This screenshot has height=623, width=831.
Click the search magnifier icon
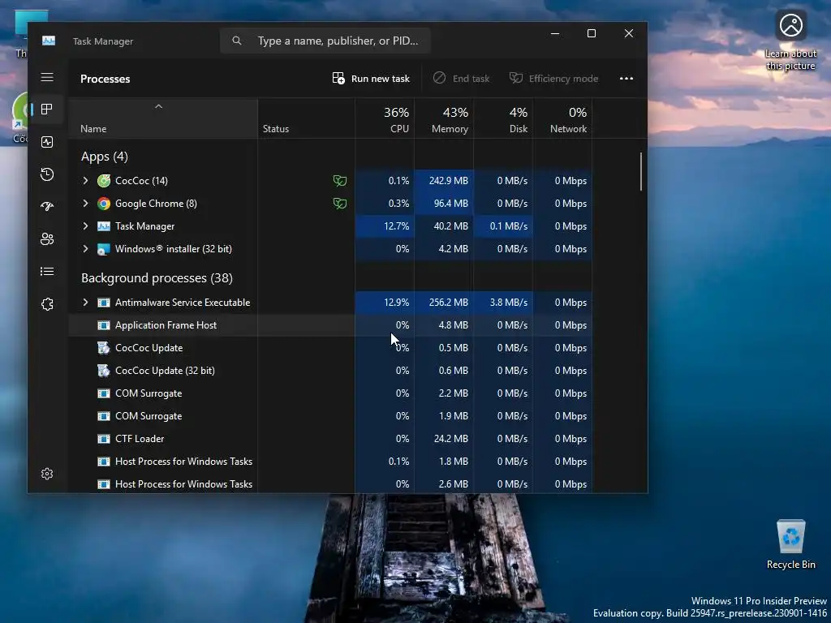pos(237,41)
